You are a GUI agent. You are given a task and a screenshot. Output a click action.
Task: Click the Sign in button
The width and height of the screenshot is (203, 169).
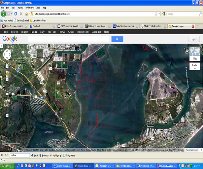click(x=194, y=39)
